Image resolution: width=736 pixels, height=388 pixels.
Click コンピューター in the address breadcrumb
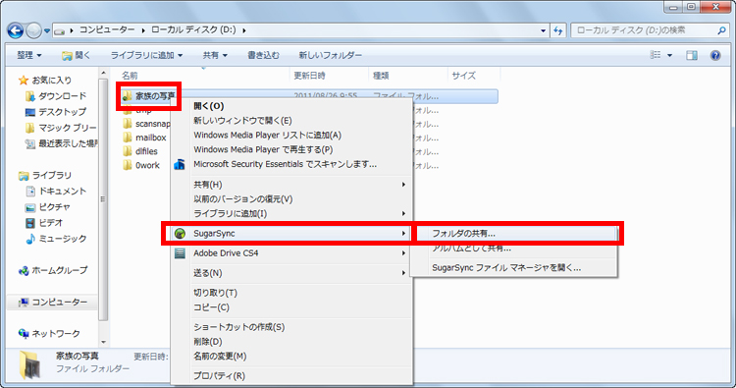click(x=107, y=30)
